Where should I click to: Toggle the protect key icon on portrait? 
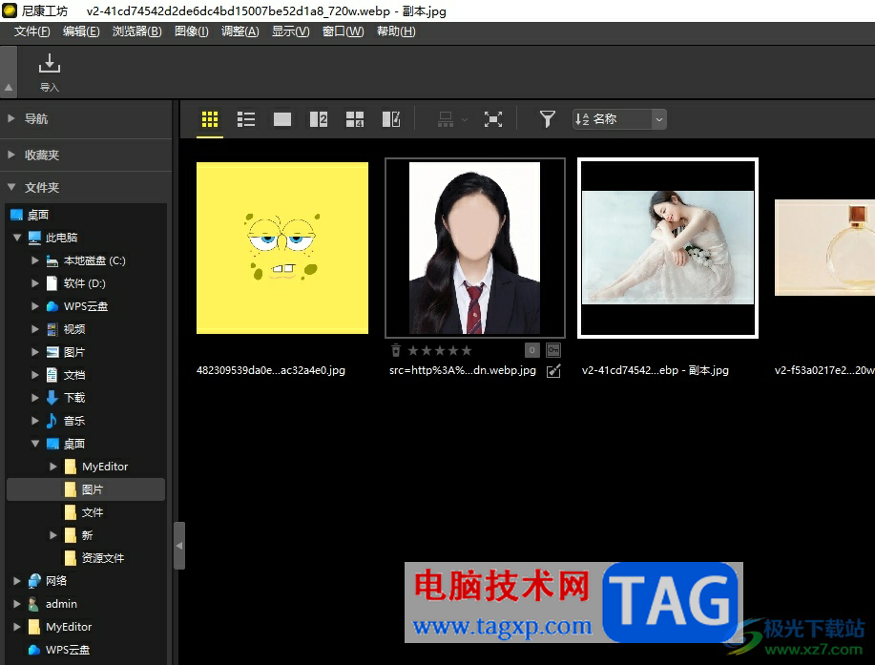coord(553,350)
